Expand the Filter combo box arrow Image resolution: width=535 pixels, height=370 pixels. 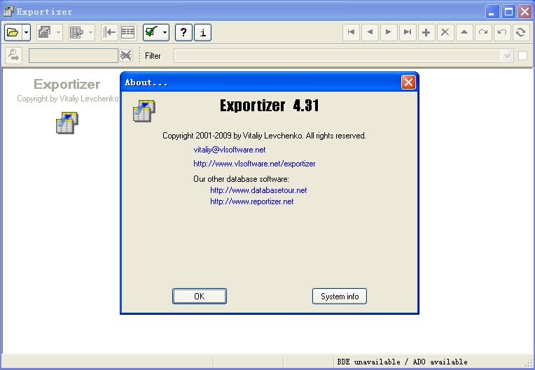click(x=508, y=55)
